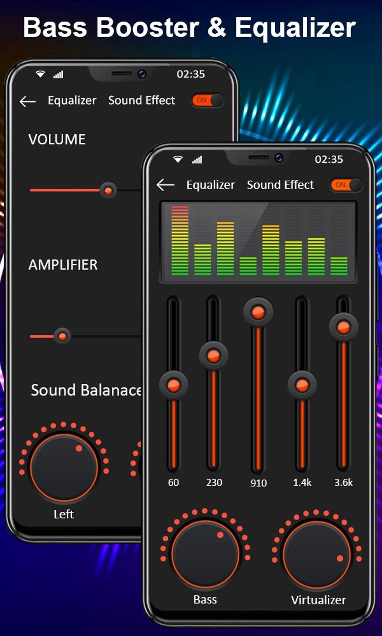Tap the WiFi icon on the rear phone
This screenshot has width=382, height=636.
coord(40,74)
